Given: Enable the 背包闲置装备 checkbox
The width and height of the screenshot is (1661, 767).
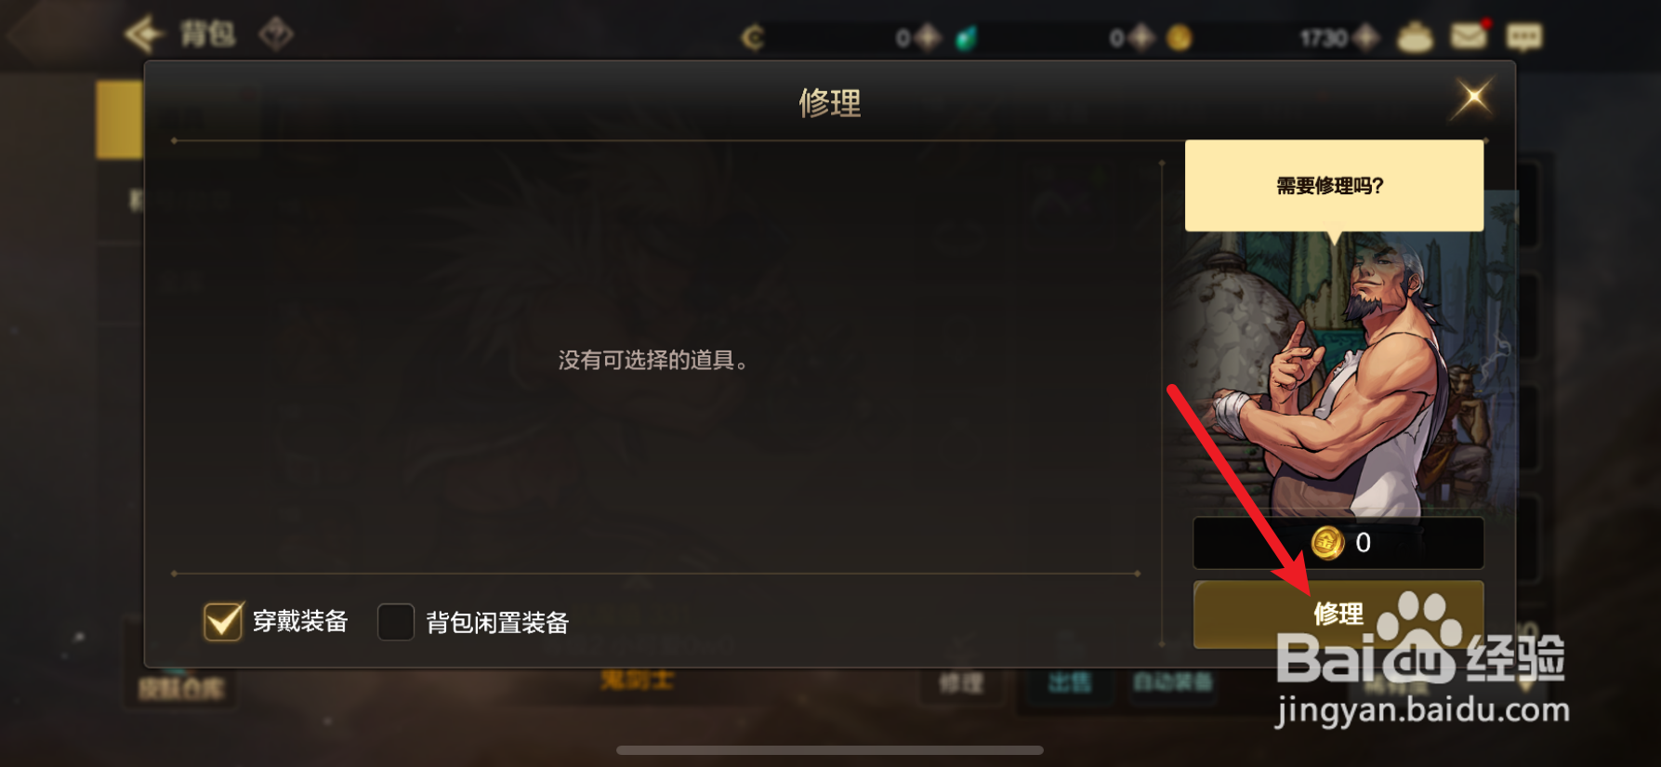Looking at the screenshot, I should pyautogui.click(x=396, y=622).
